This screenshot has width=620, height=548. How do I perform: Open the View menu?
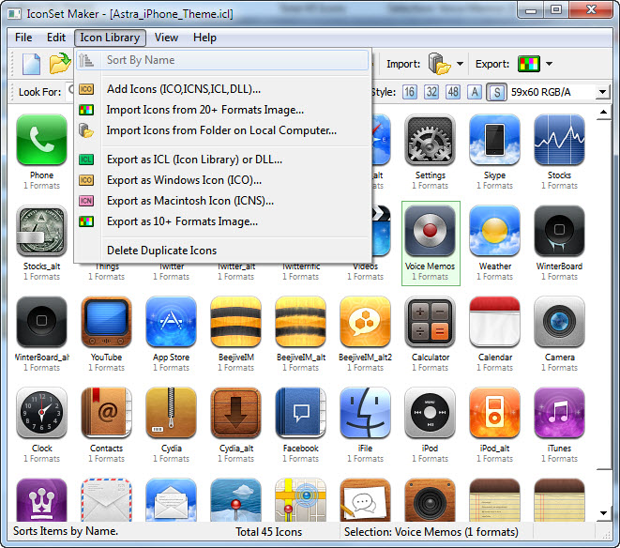coord(166,38)
